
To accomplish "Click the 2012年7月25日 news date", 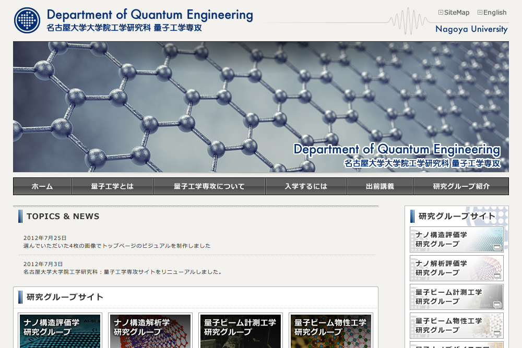I will tap(45, 238).
